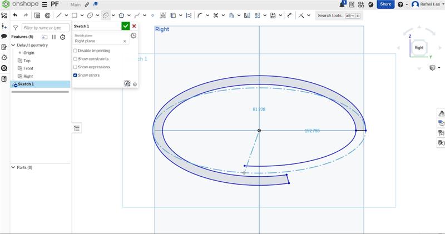Select the Constraint tool
Viewport: 445px width, 234px height.
(301, 16)
